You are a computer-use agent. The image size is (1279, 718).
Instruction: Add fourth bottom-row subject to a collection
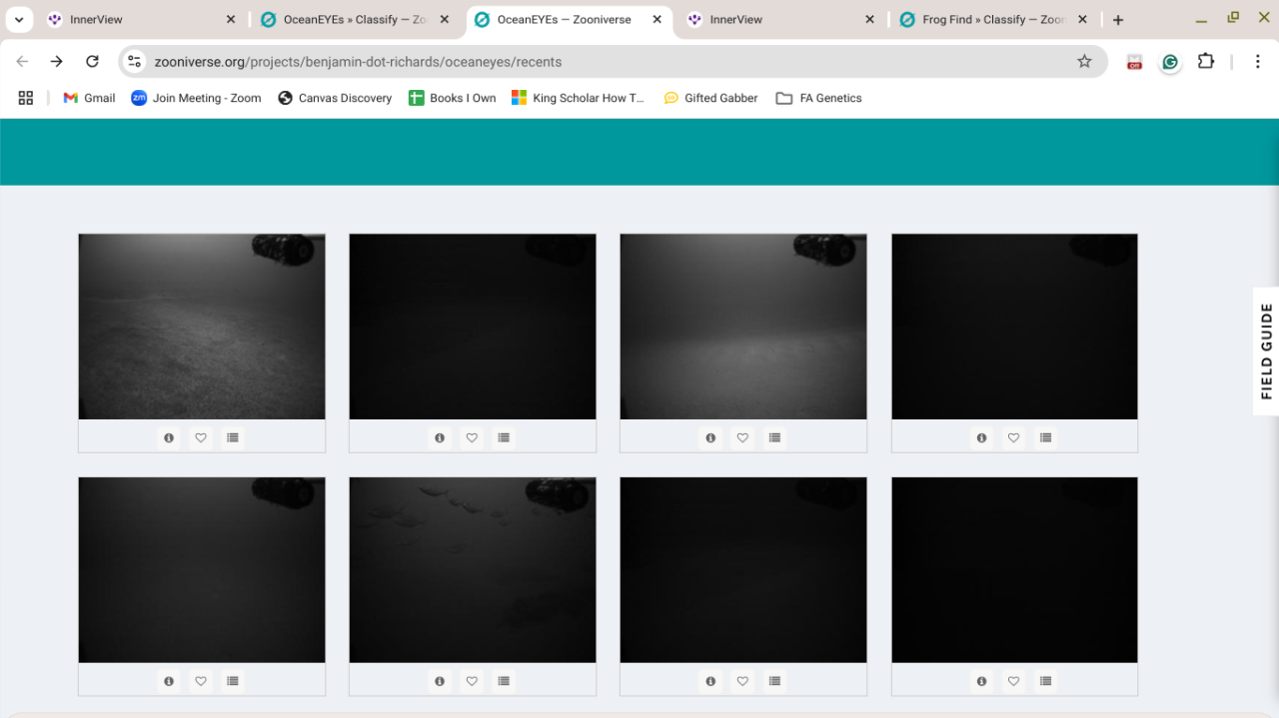tap(1046, 681)
